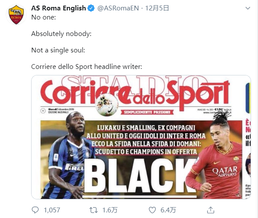
Task: Click the 1.6万 retweet count
Action: pyautogui.click(x=110, y=210)
